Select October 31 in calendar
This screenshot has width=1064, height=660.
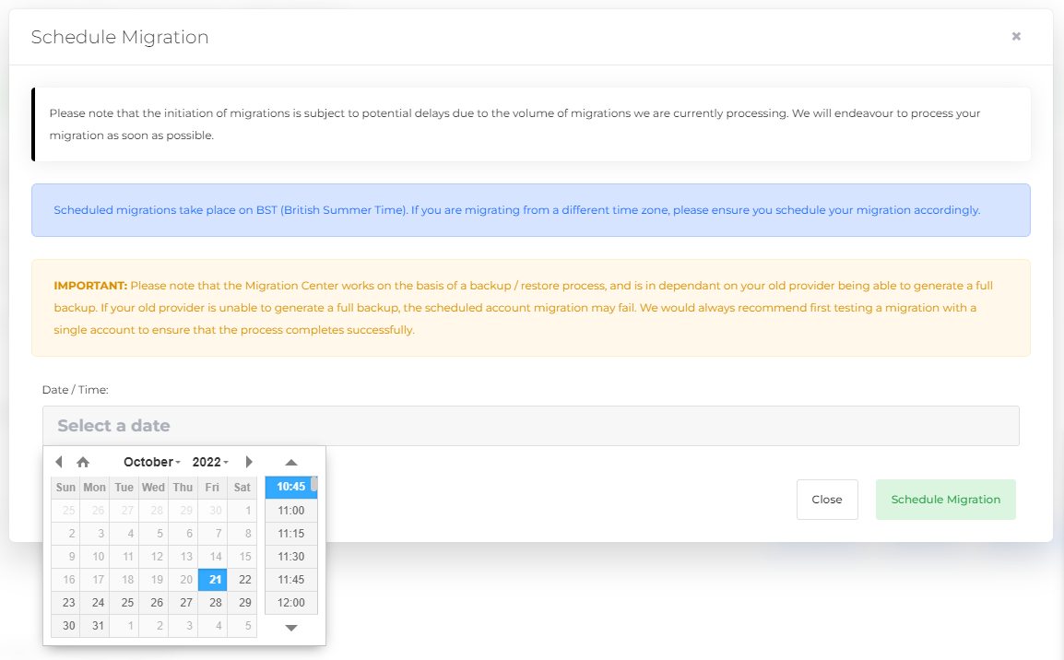coord(95,625)
